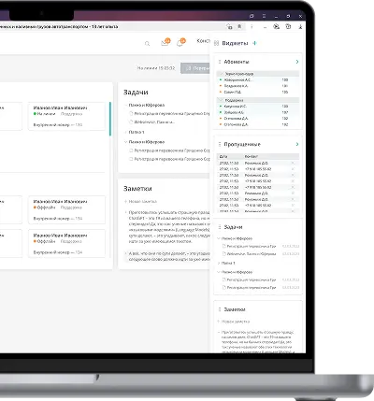The image size is (374, 401).
Task: Collapse the first subscriber group header in Абоненты
Action: (x=257, y=74)
